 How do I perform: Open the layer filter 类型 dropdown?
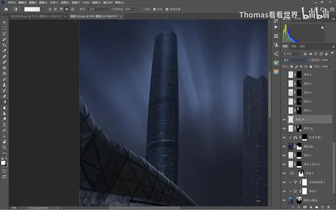pyautogui.click(x=291, y=54)
